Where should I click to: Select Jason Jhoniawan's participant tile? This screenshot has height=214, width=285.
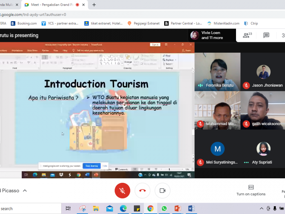[x=263, y=72]
